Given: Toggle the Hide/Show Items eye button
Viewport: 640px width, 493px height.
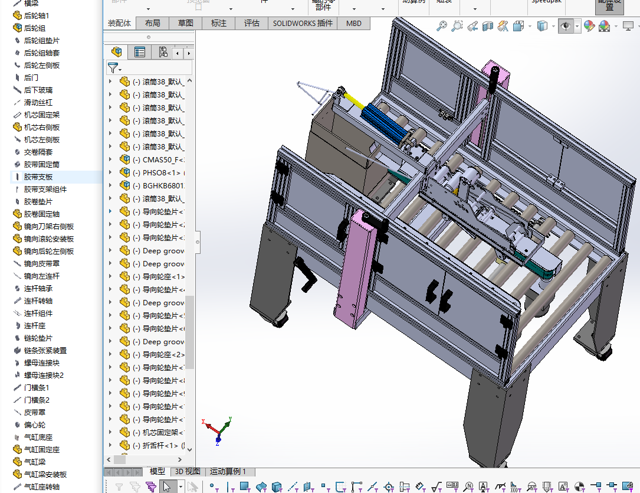Looking at the screenshot, I should [x=565, y=26].
